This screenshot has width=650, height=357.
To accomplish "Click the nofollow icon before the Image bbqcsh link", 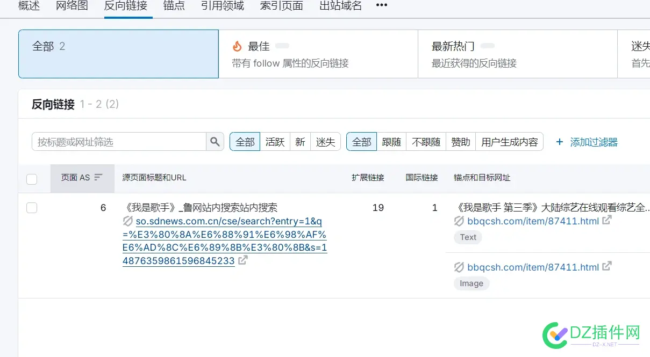I will [459, 267].
